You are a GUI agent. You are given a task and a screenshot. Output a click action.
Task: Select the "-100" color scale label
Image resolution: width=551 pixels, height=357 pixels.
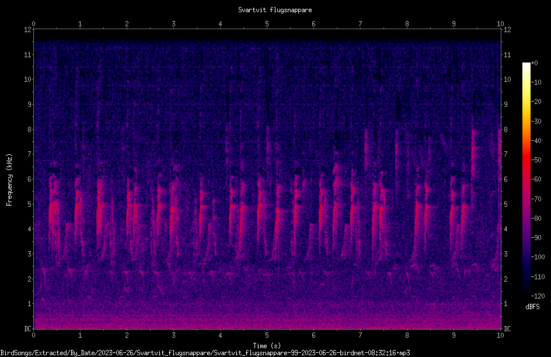(538, 257)
